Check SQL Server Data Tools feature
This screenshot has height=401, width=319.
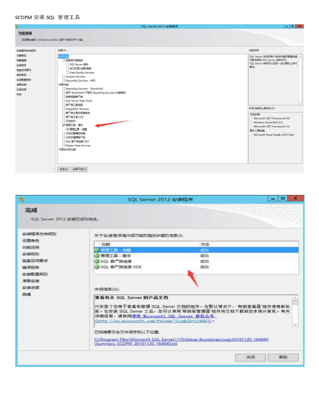coord(64,101)
